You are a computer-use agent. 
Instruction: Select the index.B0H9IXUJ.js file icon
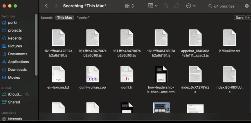click(x=230, y=74)
